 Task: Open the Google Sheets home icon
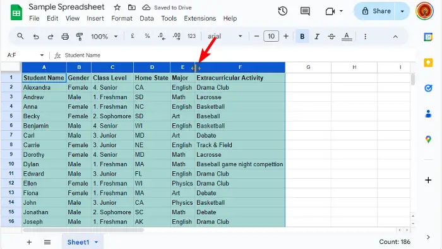tap(16, 13)
